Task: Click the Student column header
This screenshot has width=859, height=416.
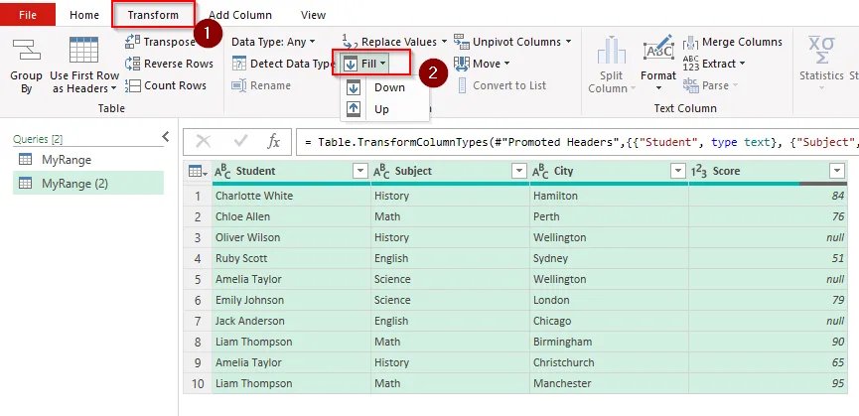Action: (x=291, y=172)
